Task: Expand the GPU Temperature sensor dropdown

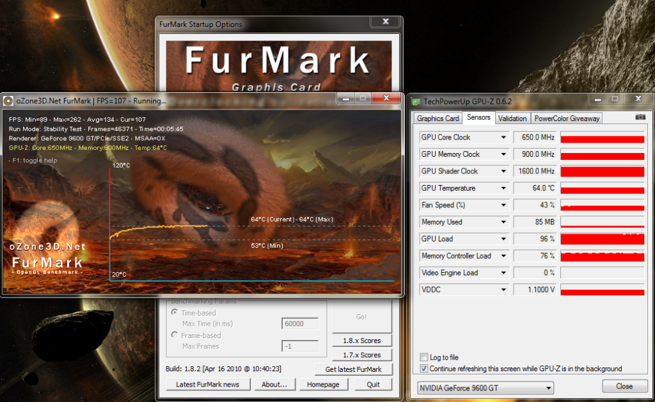Action: 503,188
